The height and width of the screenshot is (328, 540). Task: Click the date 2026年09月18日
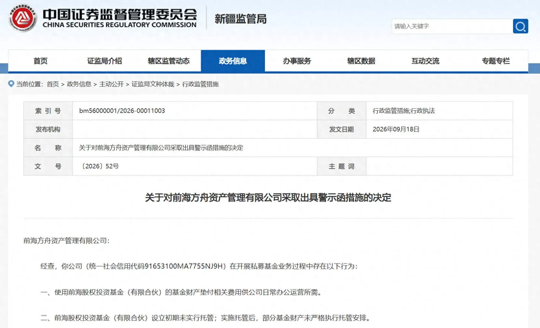(396, 129)
